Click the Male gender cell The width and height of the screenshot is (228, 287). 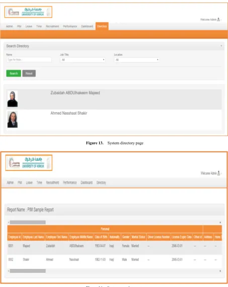(x=124, y=259)
